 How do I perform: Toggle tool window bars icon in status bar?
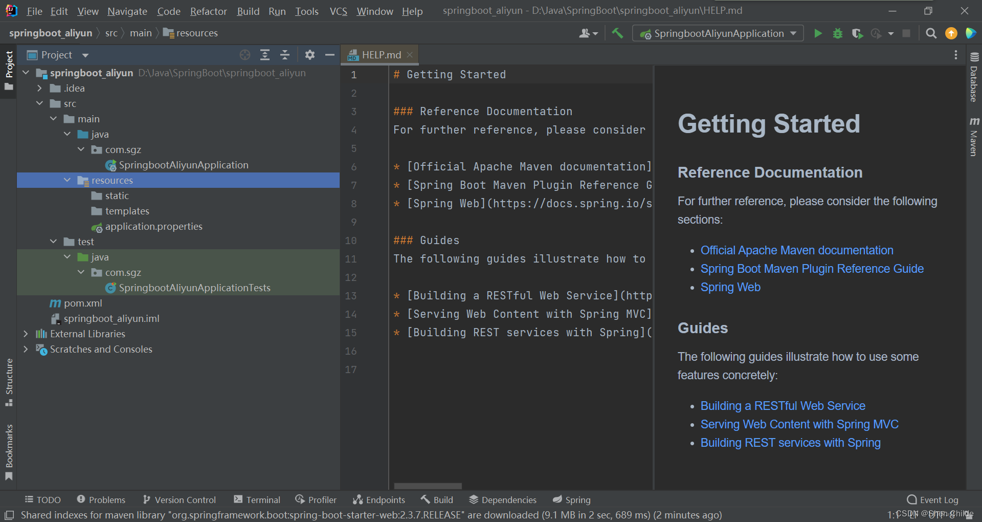(x=9, y=515)
